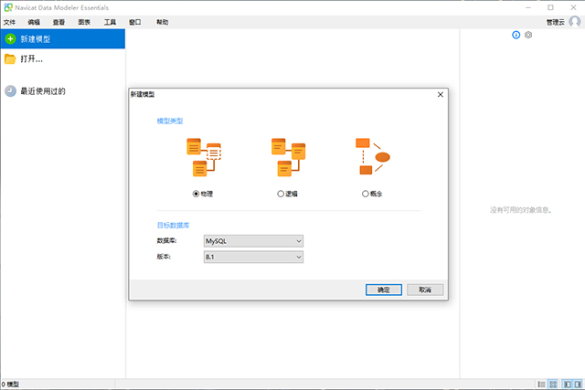585x390 pixels.
Task: Click the Open folder icon
Action: tap(10, 59)
